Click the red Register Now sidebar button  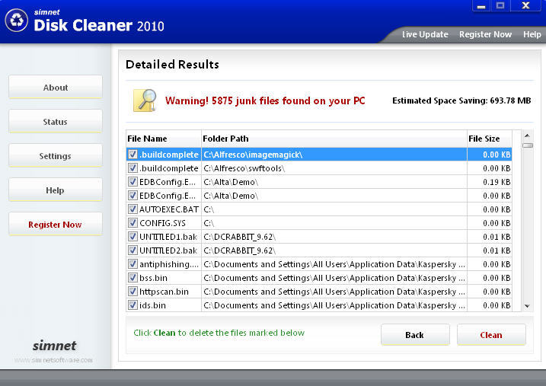click(x=56, y=224)
